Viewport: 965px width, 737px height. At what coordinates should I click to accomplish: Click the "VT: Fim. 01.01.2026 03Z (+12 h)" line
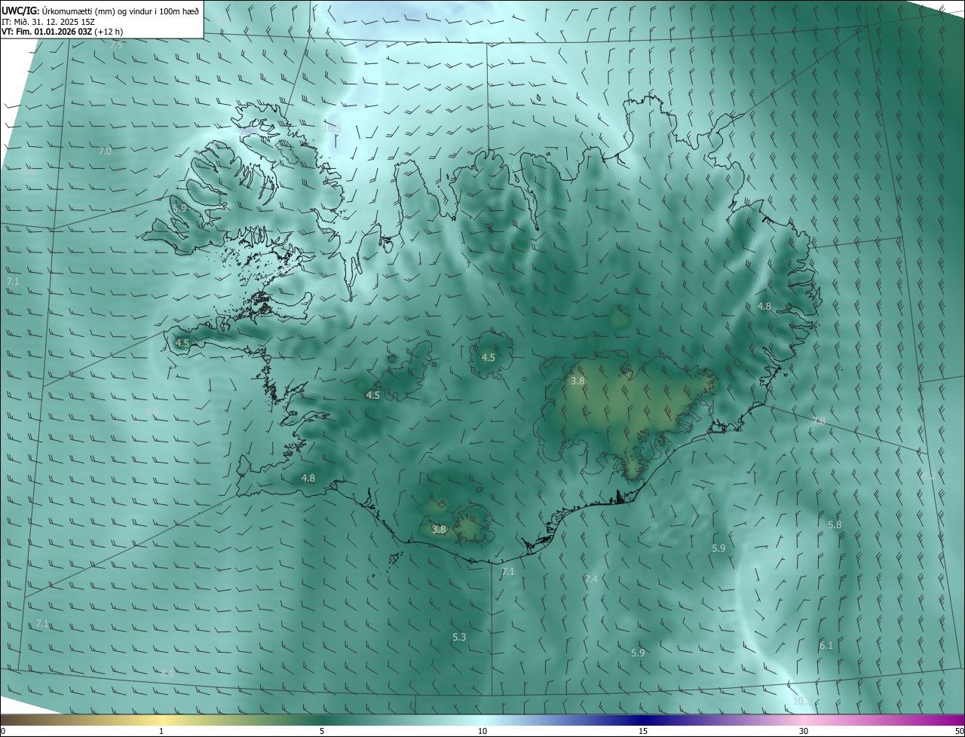coord(62,32)
